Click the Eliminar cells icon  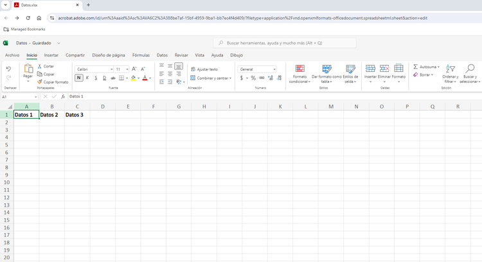coord(384,68)
